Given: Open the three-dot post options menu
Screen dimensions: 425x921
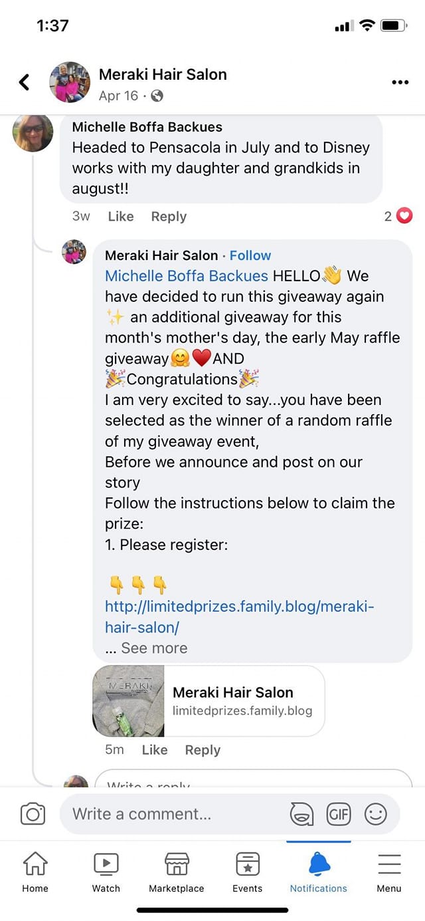Looking at the screenshot, I should [400, 82].
